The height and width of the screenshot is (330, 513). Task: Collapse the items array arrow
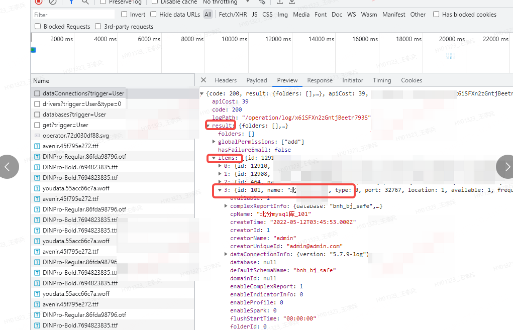click(x=214, y=158)
